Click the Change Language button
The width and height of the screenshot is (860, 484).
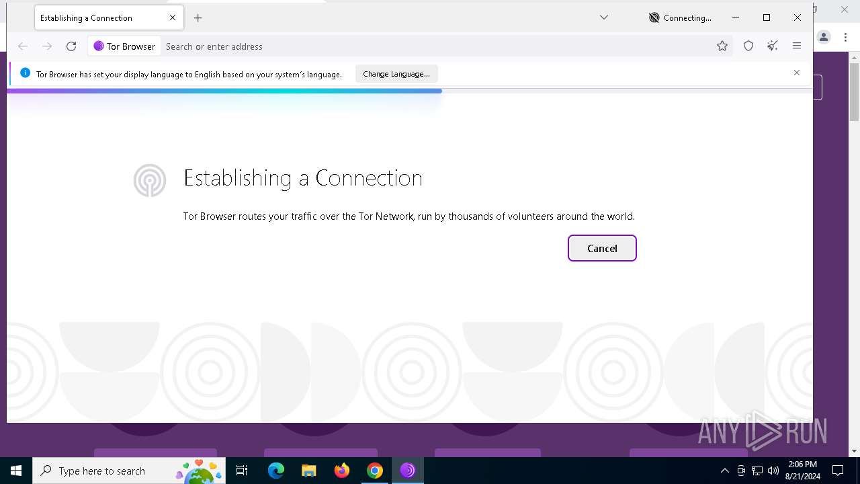click(396, 74)
